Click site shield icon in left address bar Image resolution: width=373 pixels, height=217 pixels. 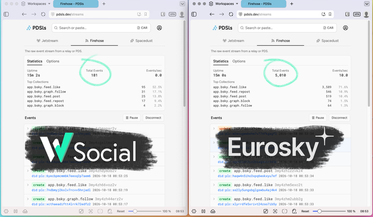click(x=53, y=14)
